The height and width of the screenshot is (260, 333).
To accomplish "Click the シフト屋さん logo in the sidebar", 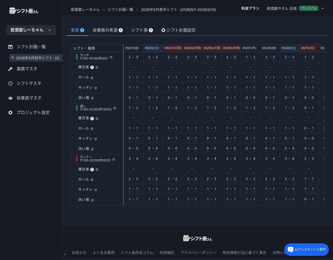I will (23, 10).
